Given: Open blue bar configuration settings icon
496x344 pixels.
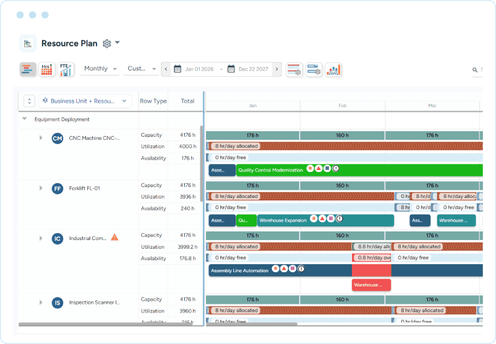Looking at the screenshot, I should [x=314, y=69].
